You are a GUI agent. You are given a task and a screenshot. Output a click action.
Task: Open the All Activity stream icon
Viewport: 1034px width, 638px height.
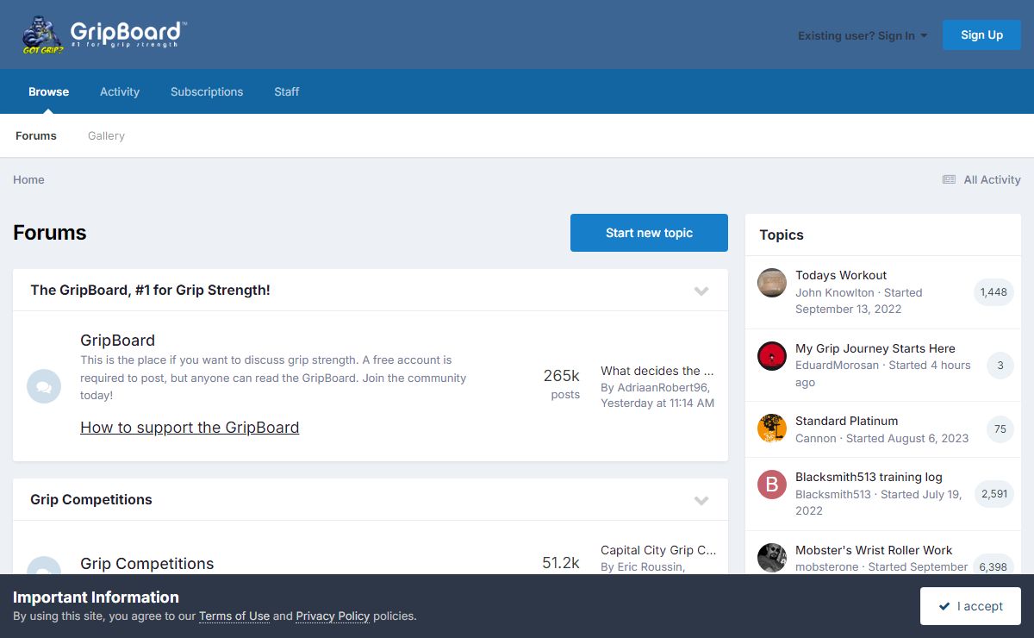point(949,179)
